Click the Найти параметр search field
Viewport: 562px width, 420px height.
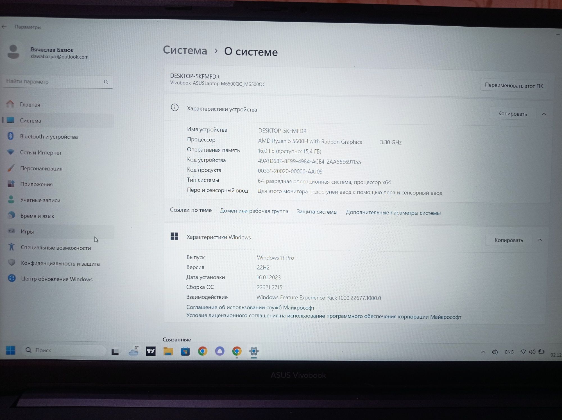pos(58,82)
